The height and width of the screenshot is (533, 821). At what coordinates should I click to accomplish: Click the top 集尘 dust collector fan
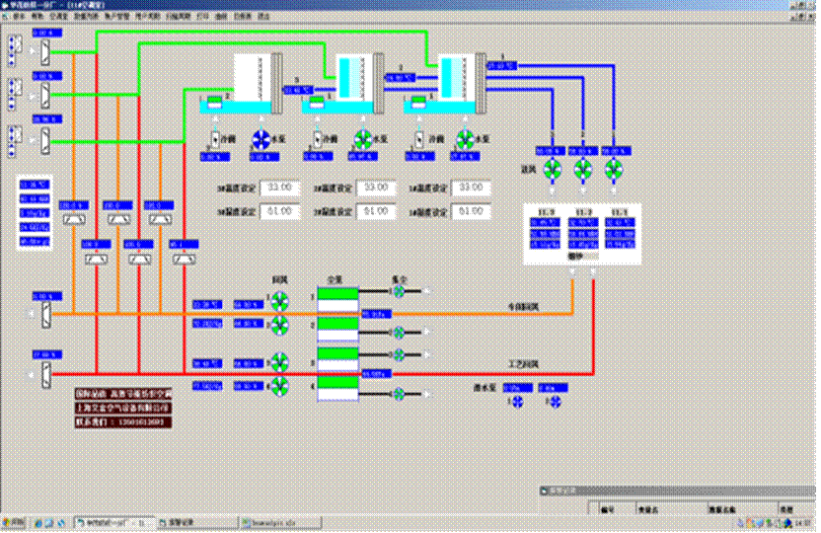[x=400, y=292]
